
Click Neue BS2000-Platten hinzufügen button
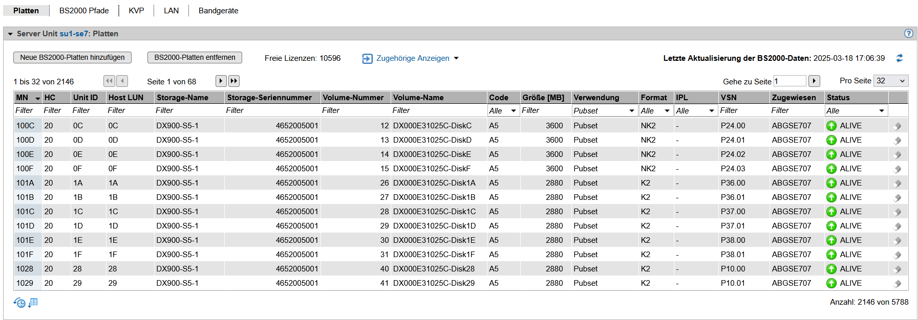click(x=72, y=57)
